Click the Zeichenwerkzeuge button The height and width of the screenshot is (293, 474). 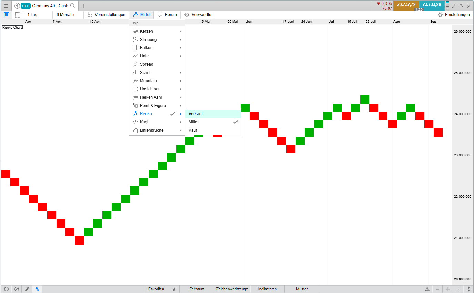coord(232,289)
